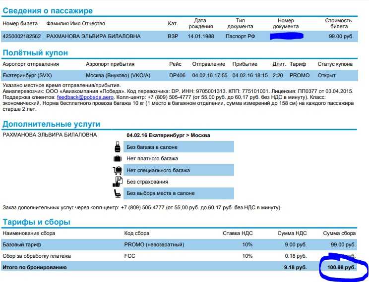
Task: Click the paid baggage suitcase icon
Action: pyautogui.click(x=118, y=159)
